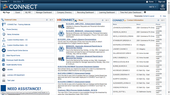Open the Add To dropdown
This screenshot has height=95, width=170.
(152, 7)
